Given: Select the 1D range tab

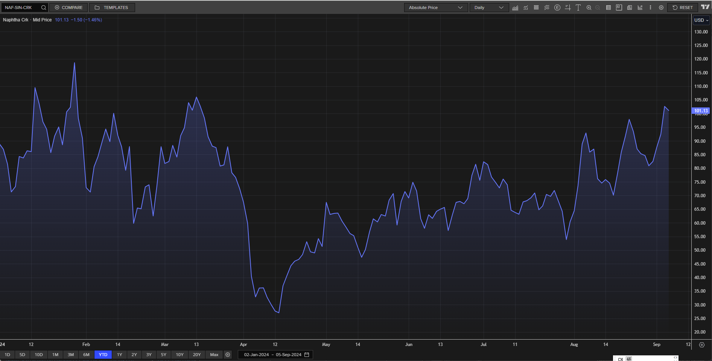Looking at the screenshot, I should tap(8, 355).
